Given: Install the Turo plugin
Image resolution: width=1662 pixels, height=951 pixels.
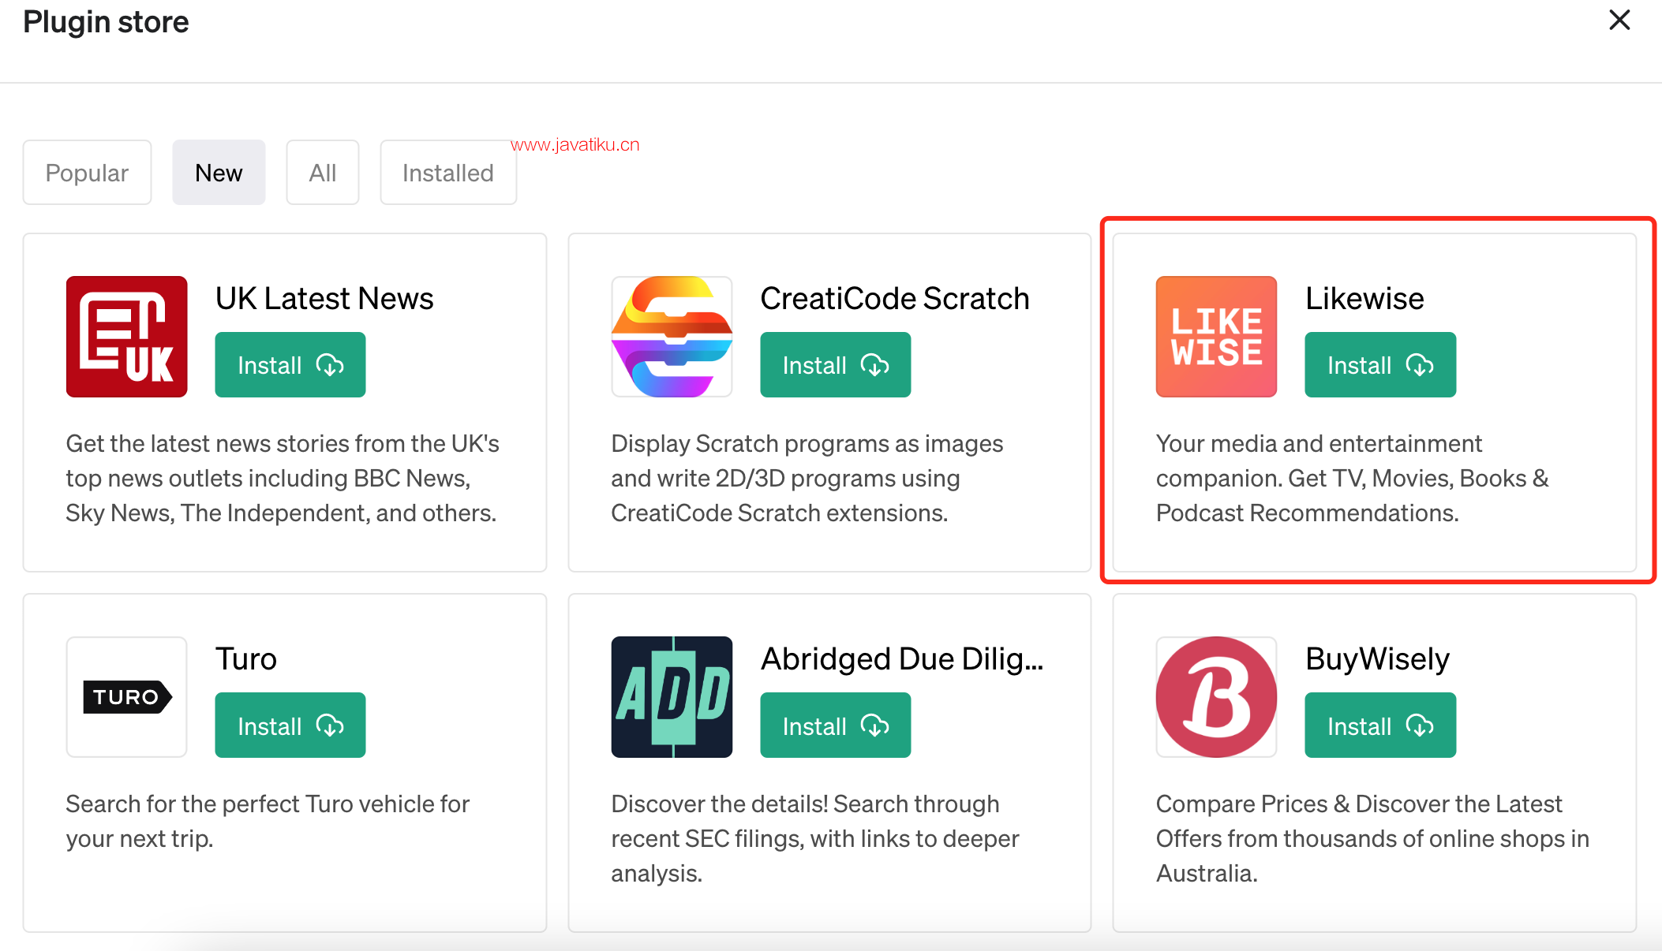Looking at the screenshot, I should click(290, 725).
